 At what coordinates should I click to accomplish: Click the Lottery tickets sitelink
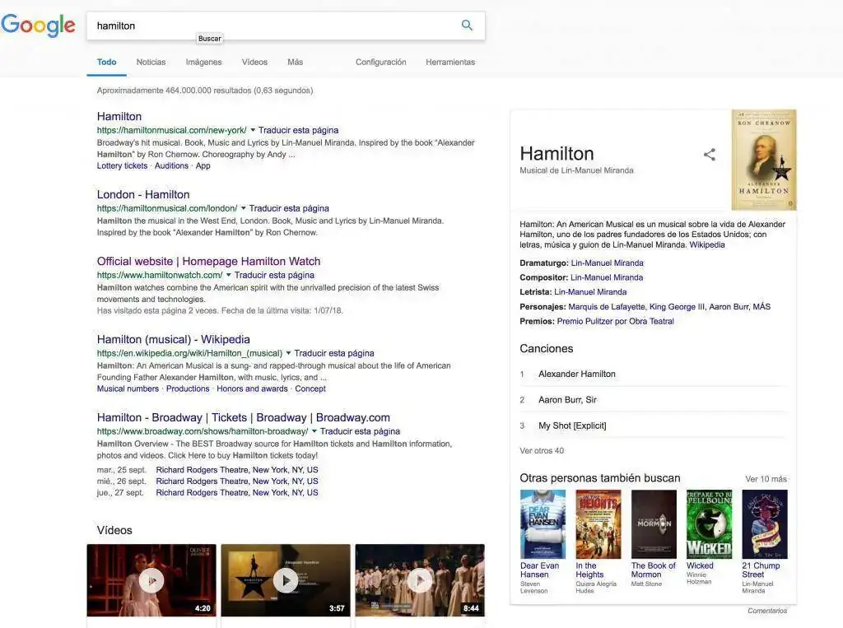coord(122,165)
